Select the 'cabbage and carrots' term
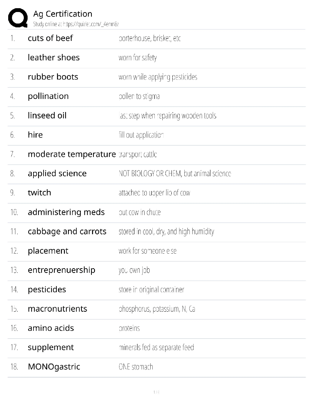 coord(67,231)
